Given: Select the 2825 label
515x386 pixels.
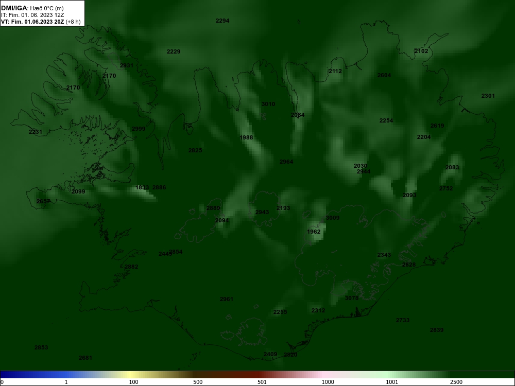Looking at the screenshot, I should 195,150.
